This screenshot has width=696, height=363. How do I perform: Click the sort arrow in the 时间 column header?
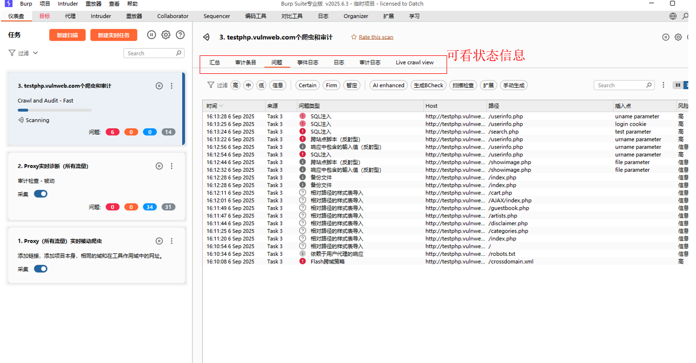[x=221, y=106]
